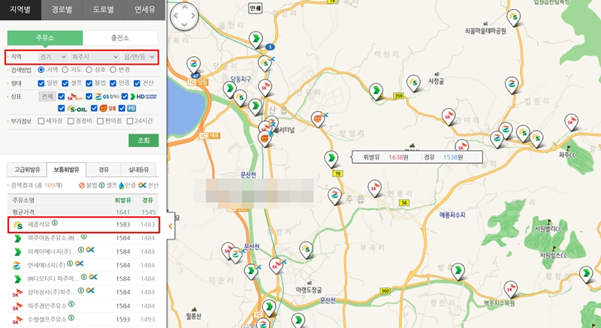
Task: Click the Hyundai marker beside the price tooltip
Action: [x=331, y=158]
